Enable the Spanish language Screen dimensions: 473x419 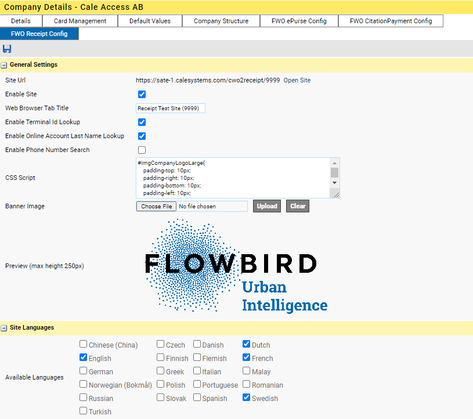pos(197,398)
